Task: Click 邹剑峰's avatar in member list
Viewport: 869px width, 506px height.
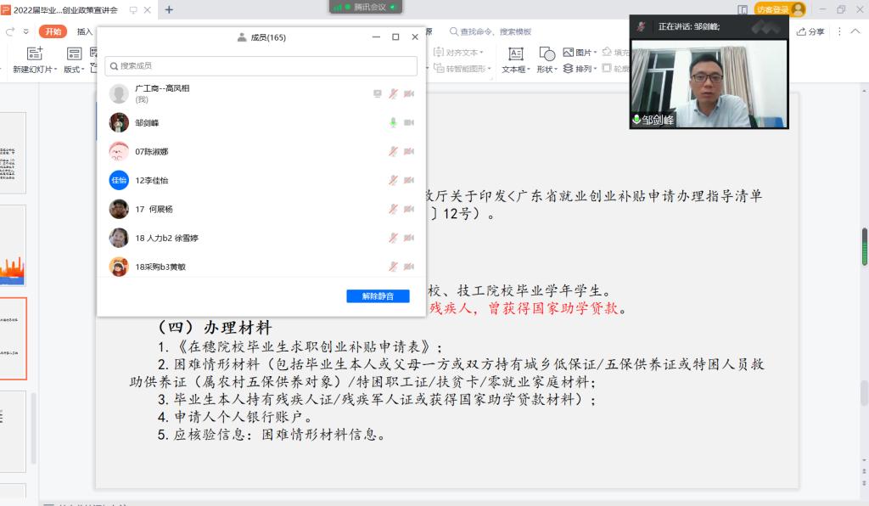Action: [x=119, y=123]
